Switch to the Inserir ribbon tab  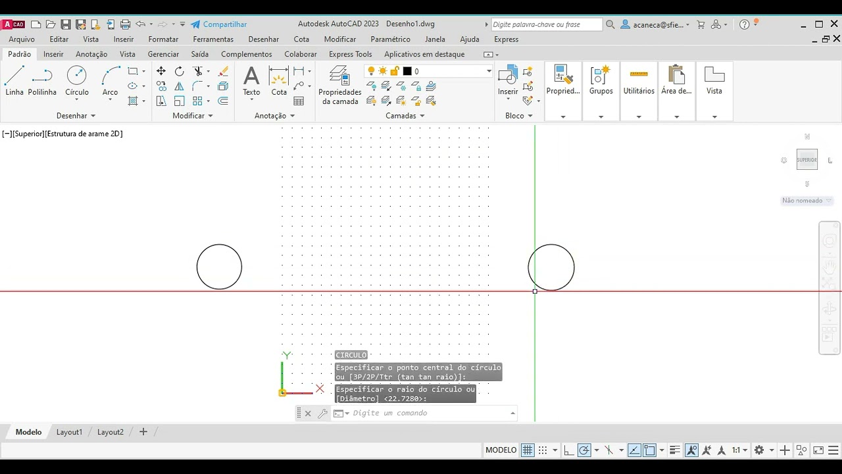(53, 54)
